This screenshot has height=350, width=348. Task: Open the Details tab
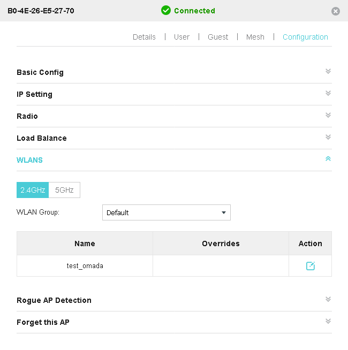(144, 37)
